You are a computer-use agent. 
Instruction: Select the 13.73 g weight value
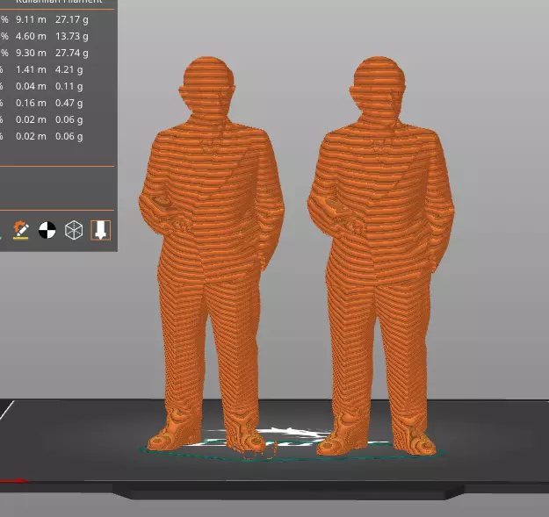tap(72, 36)
